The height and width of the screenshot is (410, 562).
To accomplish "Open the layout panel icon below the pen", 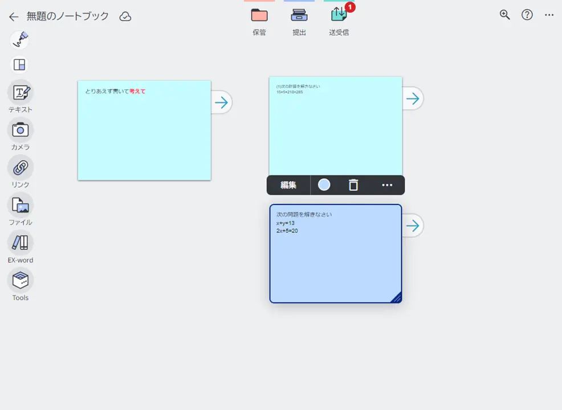I will pos(19,65).
